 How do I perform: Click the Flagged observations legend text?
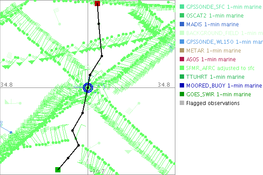[x=213, y=103]
